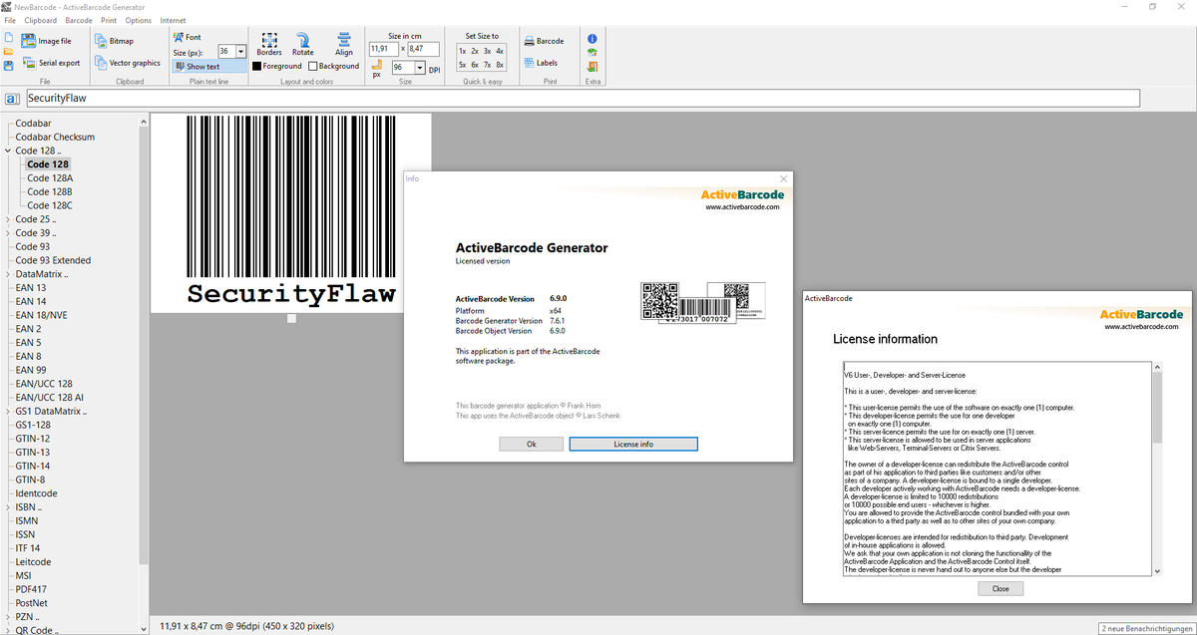Click the height field showing 8,47
Viewport: 1197px width, 635px height.
[x=423, y=48]
